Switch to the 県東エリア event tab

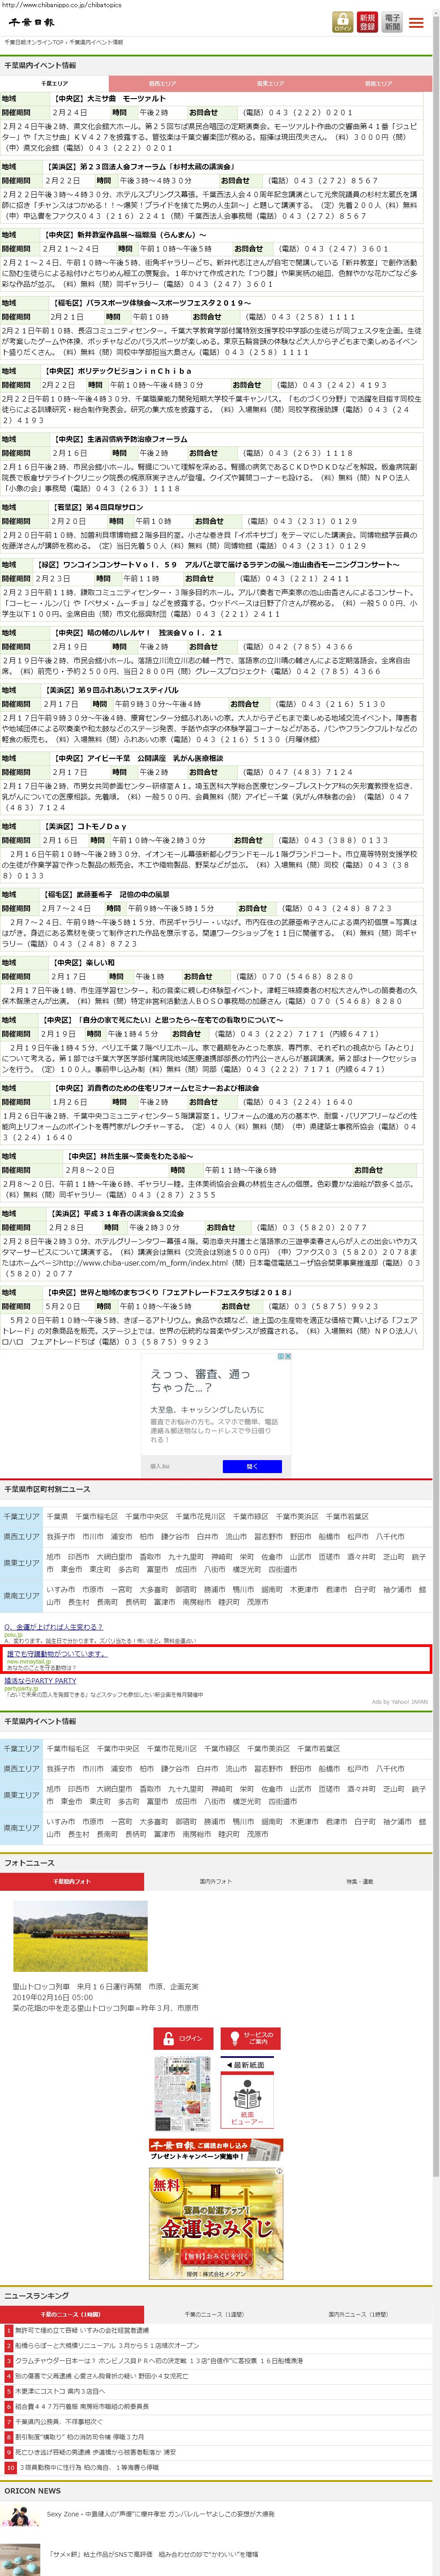[x=270, y=84]
